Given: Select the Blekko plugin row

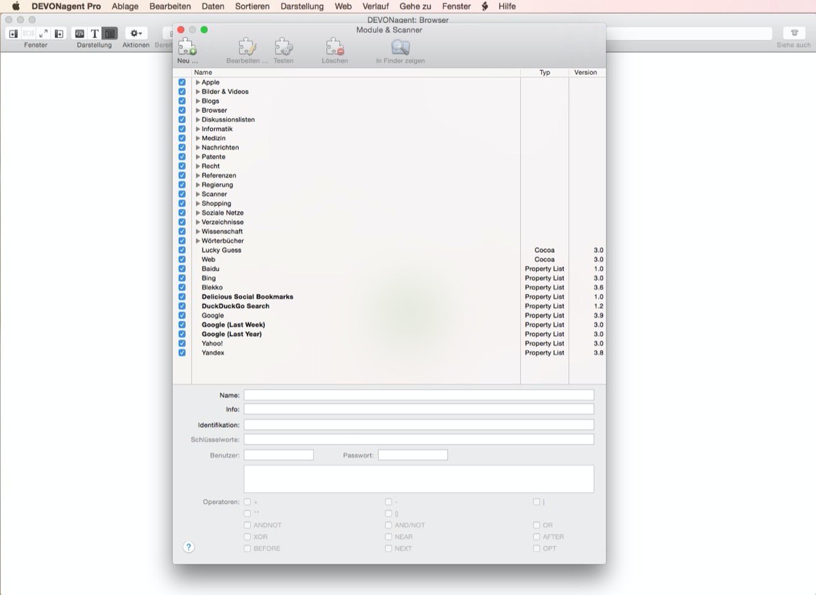Looking at the screenshot, I should tap(389, 288).
